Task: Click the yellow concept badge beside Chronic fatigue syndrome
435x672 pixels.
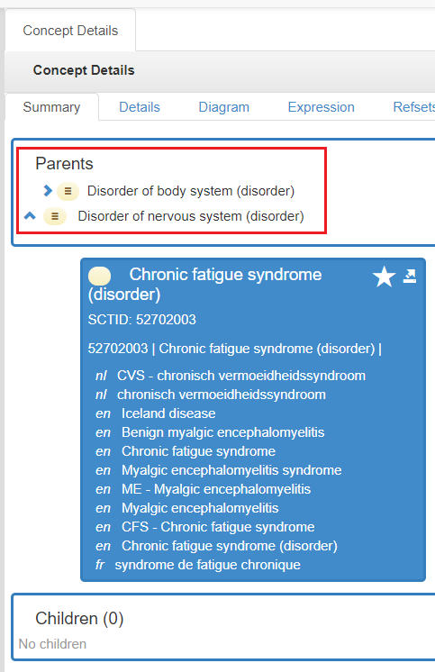Action: (99, 276)
